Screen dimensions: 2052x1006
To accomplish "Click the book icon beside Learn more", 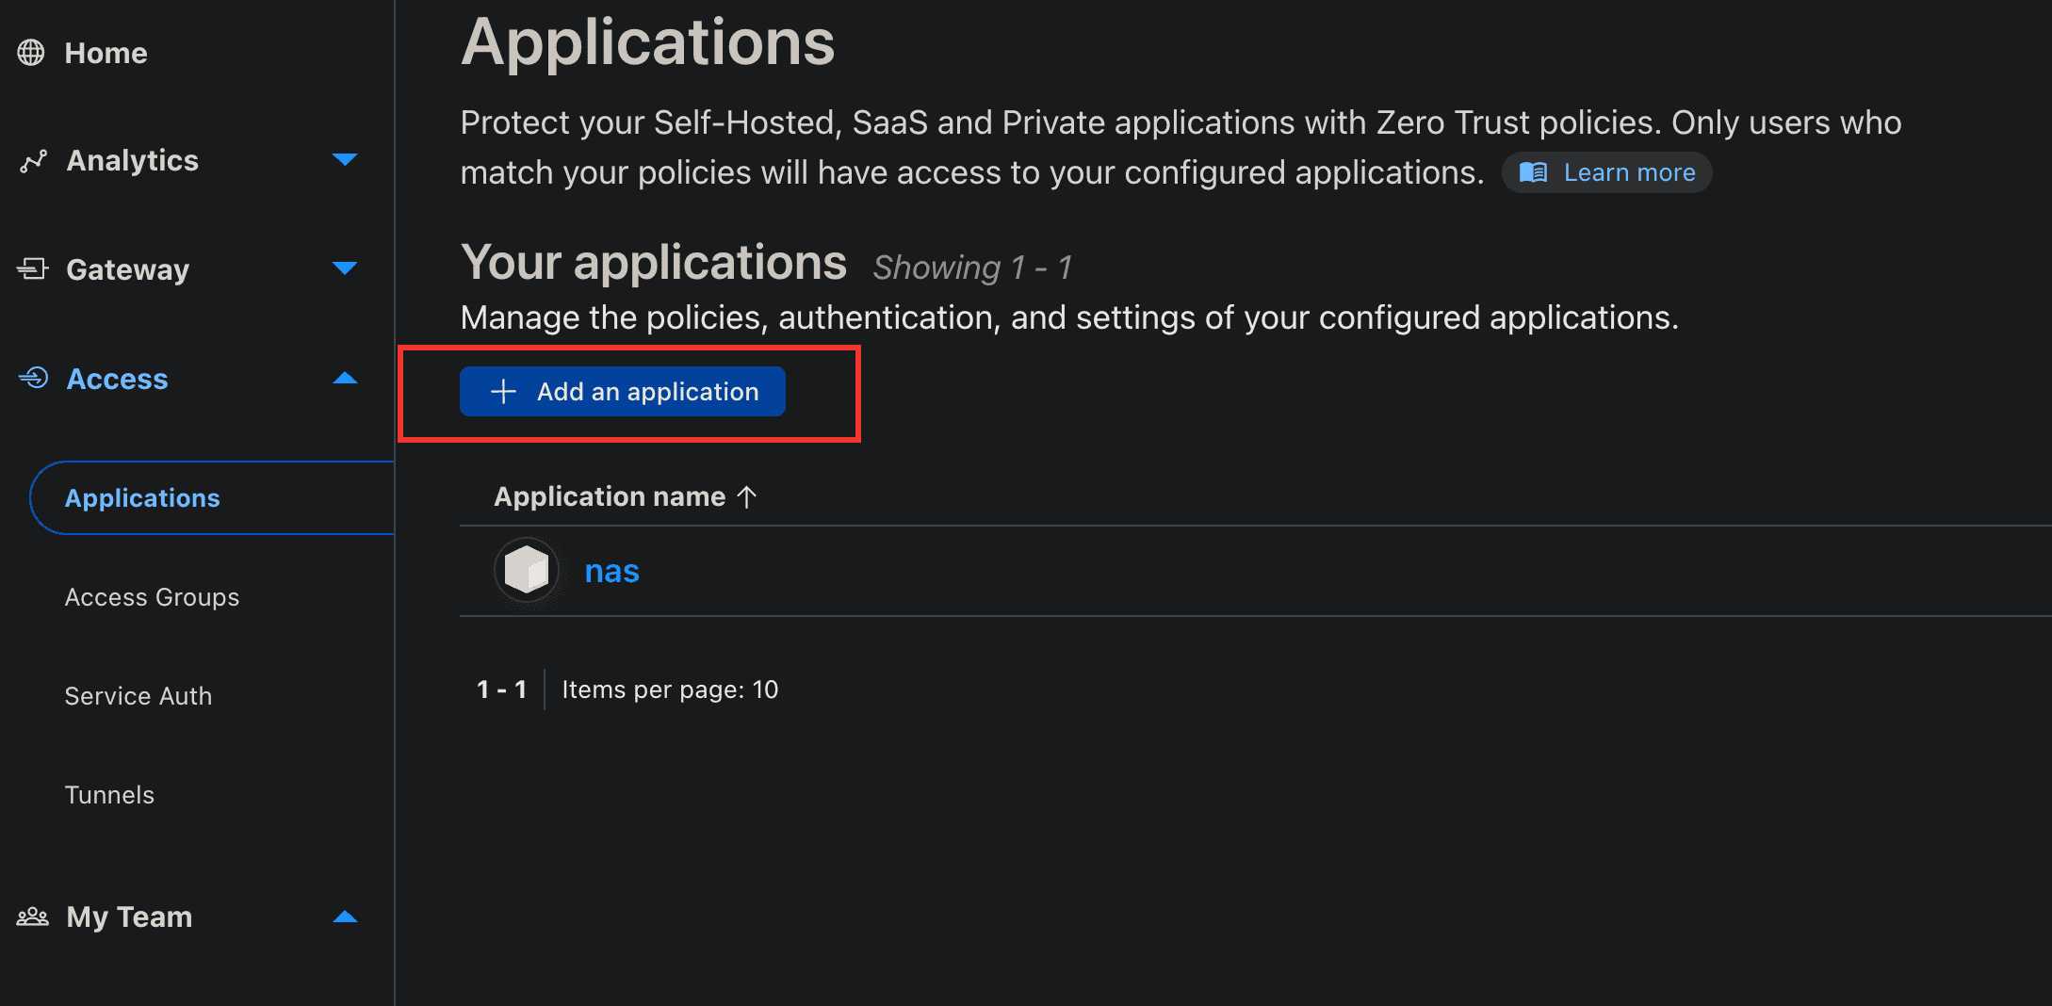I will 1533,172.
